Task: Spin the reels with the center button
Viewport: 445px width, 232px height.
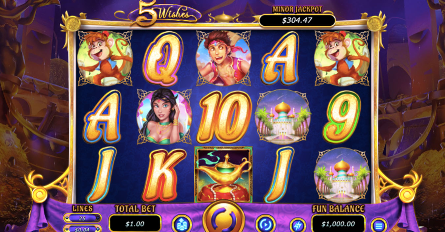Action: pyautogui.click(x=224, y=218)
